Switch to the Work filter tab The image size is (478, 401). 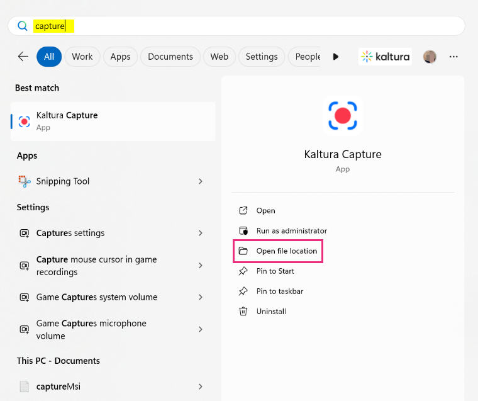pyautogui.click(x=82, y=57)
